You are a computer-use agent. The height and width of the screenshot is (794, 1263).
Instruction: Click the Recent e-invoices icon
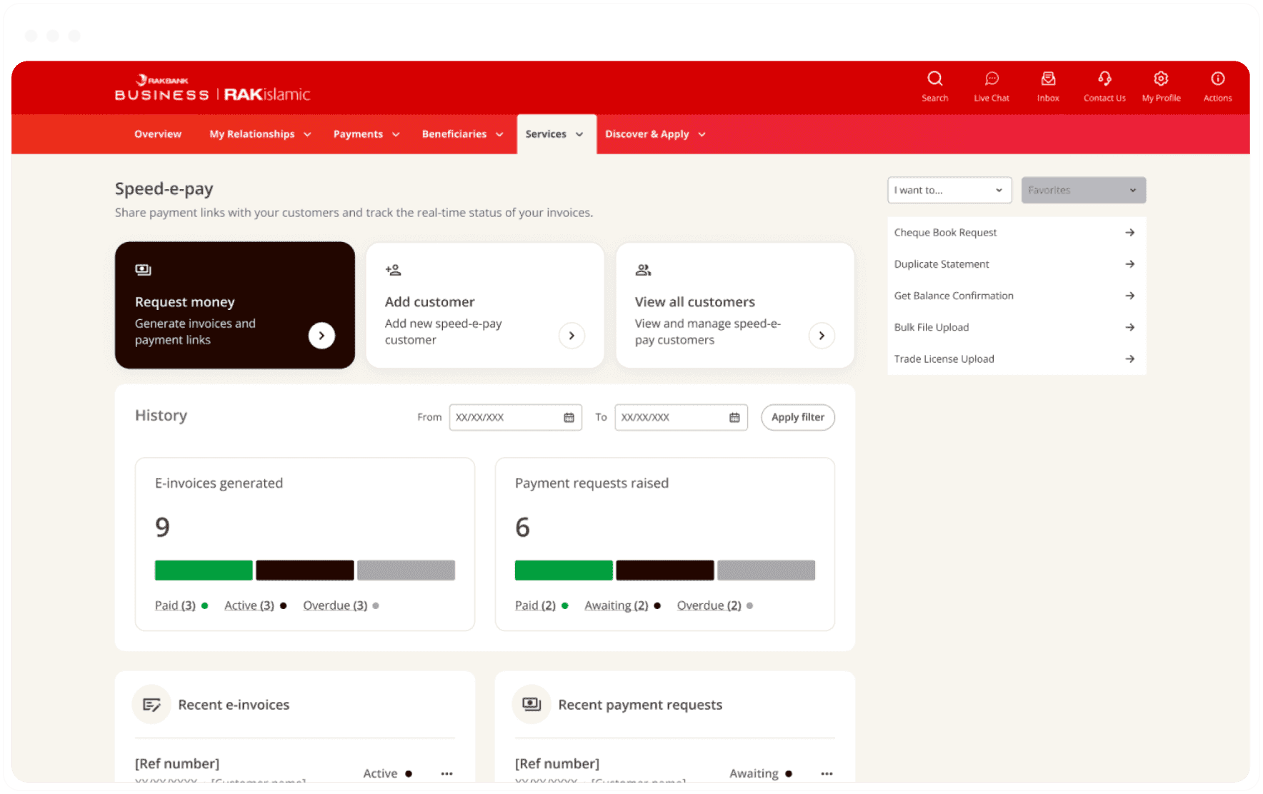click(151, 705)
